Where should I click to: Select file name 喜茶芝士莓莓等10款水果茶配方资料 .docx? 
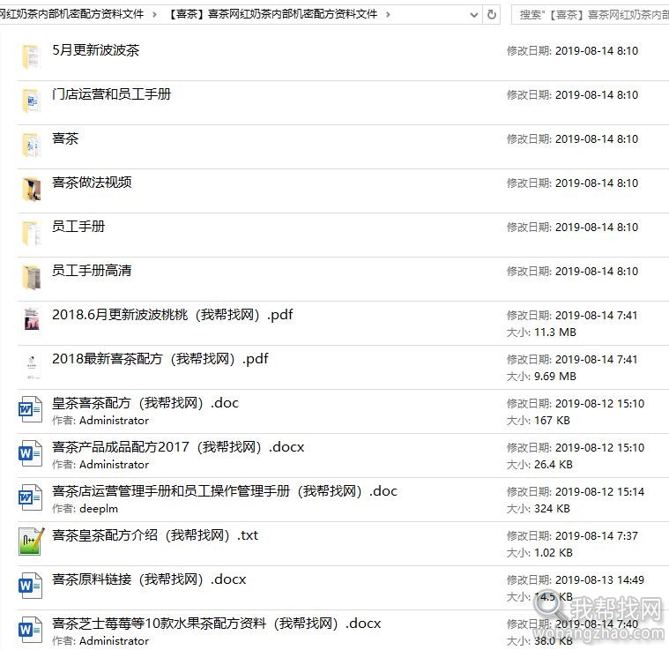(x=216, y=624)
